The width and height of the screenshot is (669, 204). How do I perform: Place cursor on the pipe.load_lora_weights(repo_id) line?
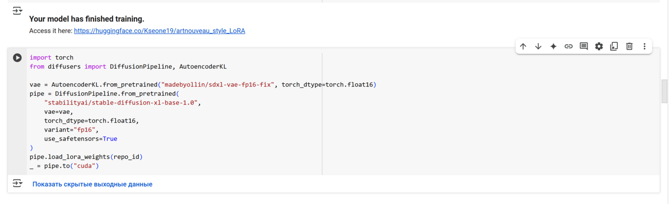click(86, 157)
